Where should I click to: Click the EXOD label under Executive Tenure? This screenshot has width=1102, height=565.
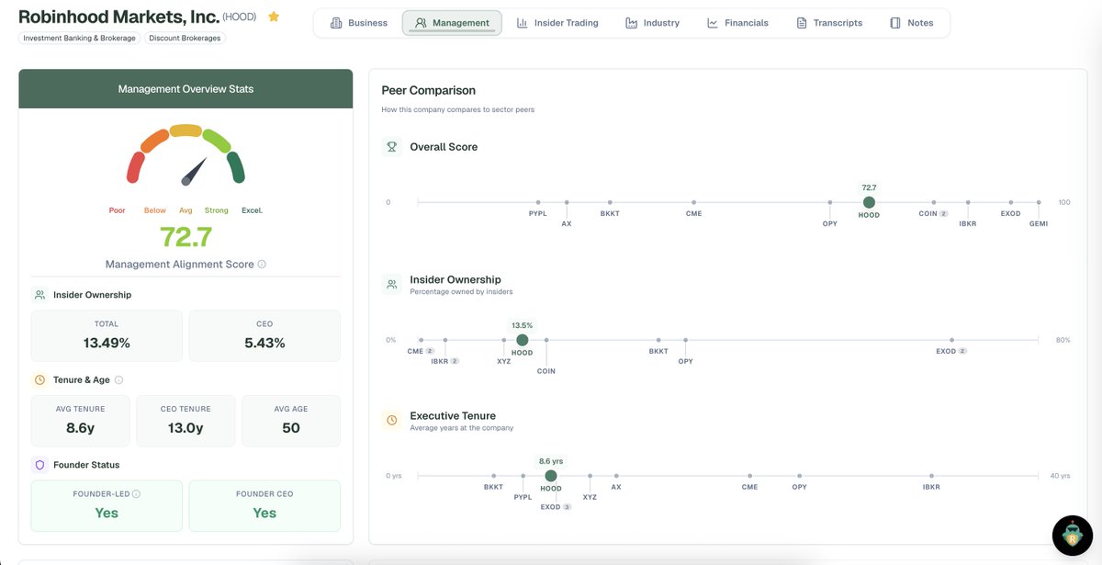(550, 507)
